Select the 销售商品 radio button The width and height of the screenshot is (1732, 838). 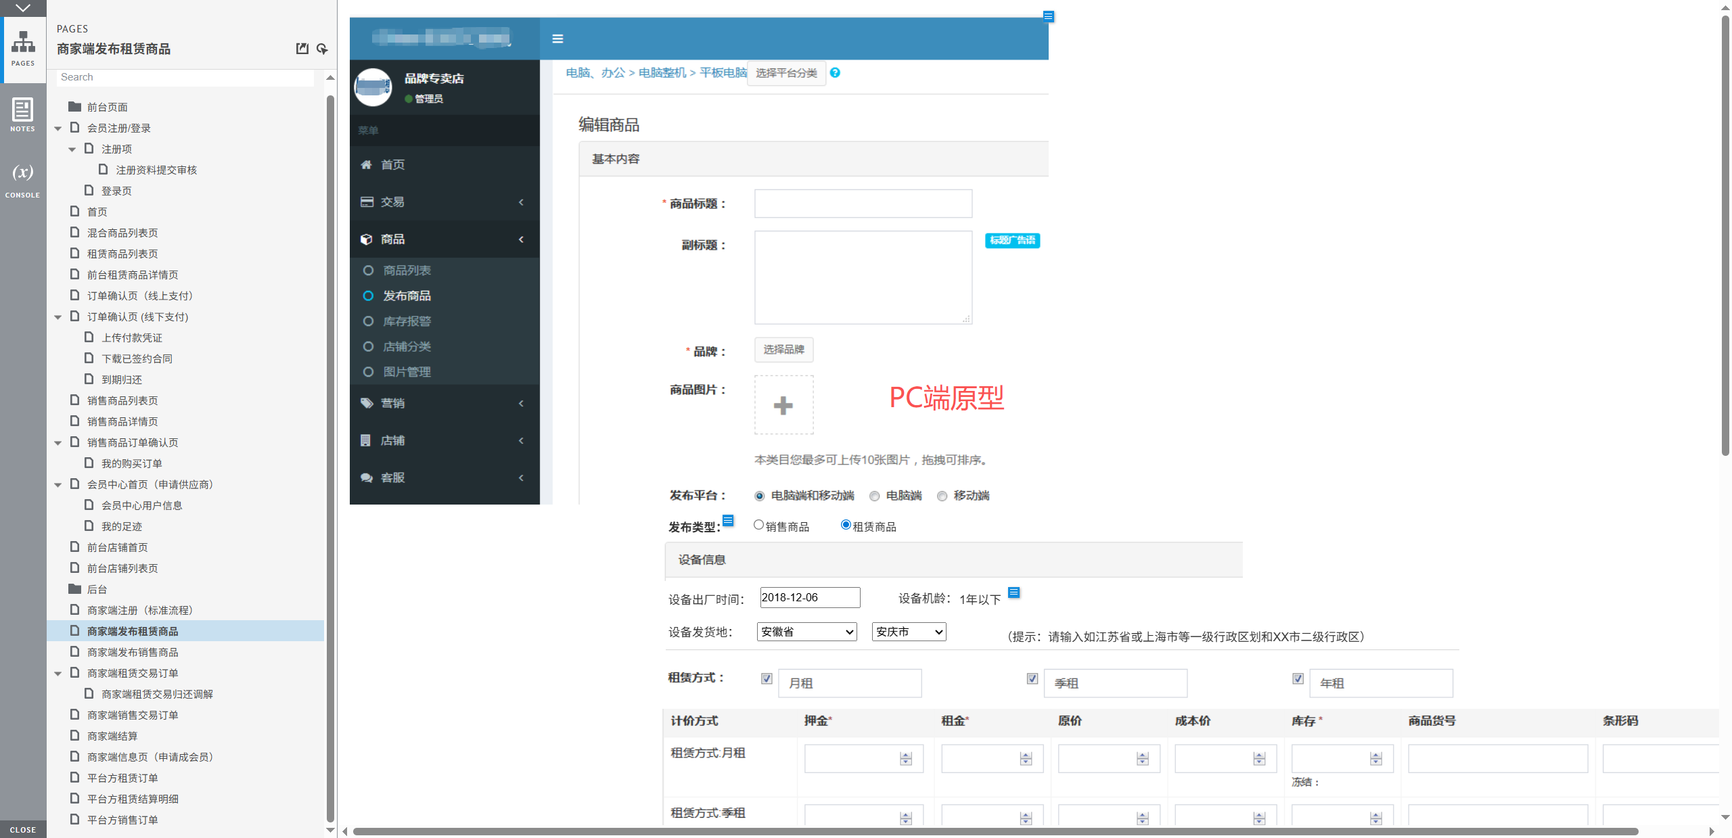pyautogui.click(x=758, y=525)
